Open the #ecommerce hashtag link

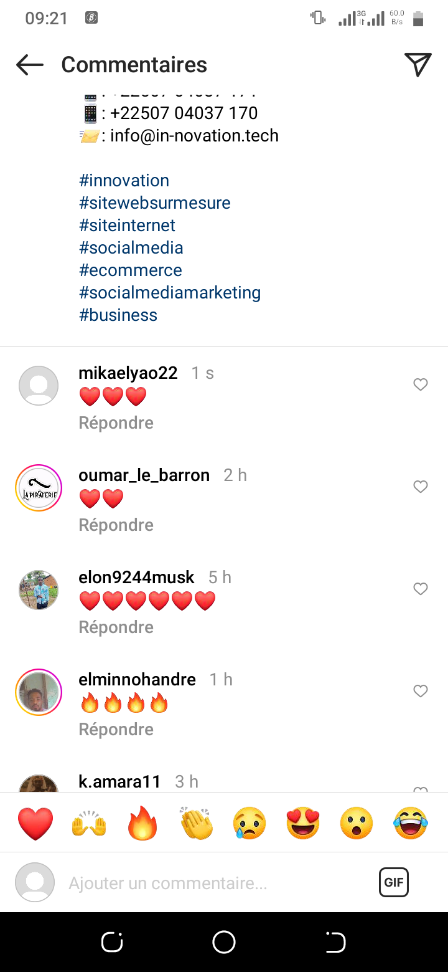click(131, 270)
